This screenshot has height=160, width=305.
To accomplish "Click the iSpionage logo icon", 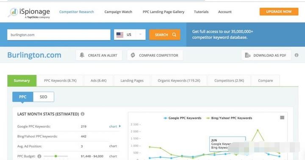I will coord(13,12).
